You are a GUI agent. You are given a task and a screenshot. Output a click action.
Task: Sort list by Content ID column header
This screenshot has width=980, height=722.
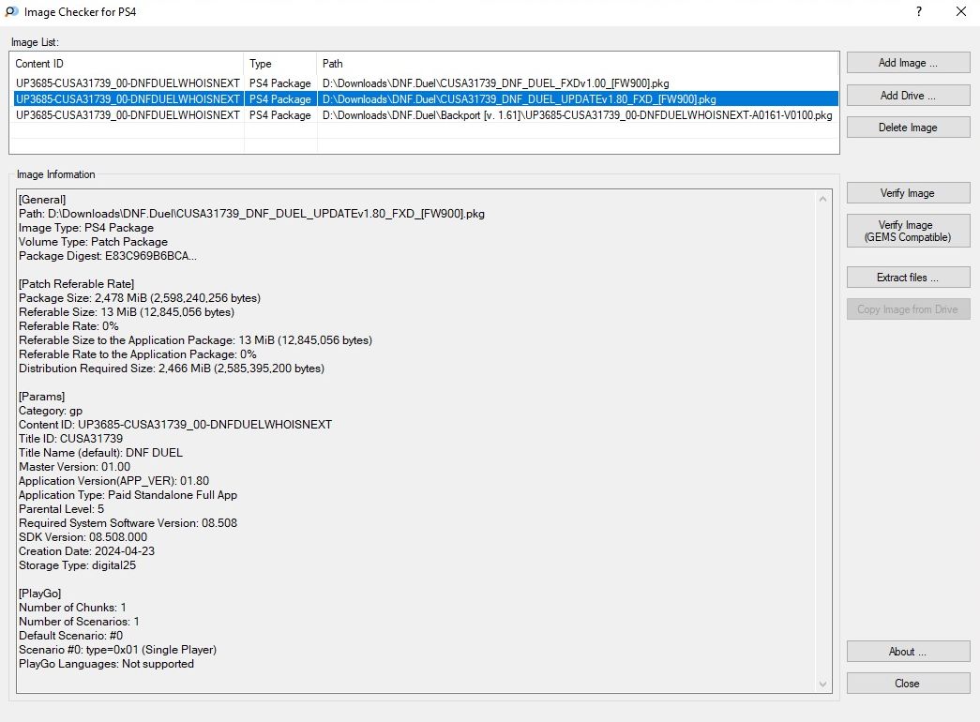pyautogui.click(x=127, y=64)
